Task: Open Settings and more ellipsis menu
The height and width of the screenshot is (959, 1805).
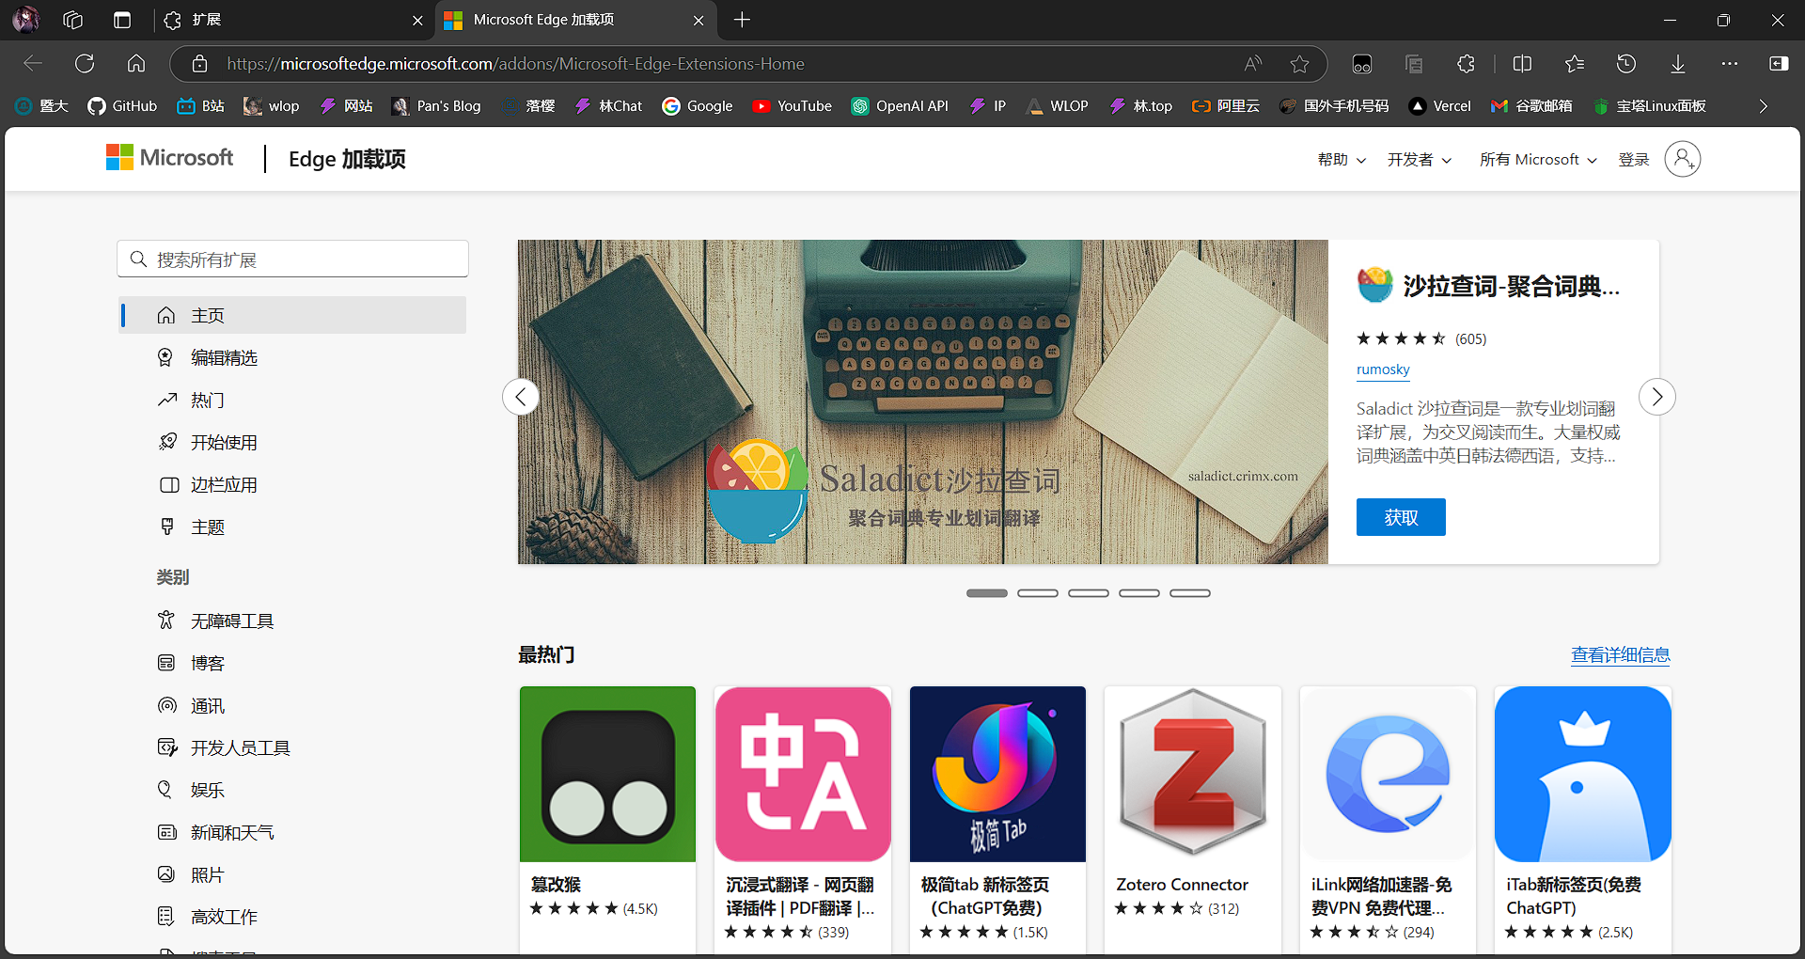Action: [x=1730, y=64]
